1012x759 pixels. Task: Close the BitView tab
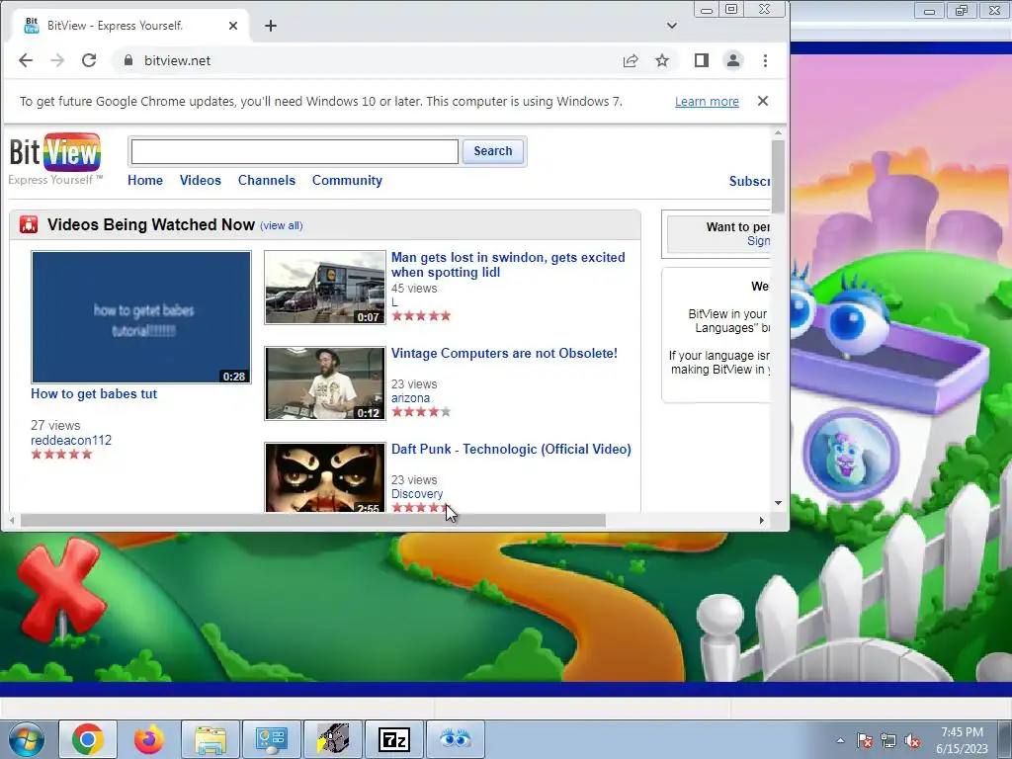[x=233, y=26]
